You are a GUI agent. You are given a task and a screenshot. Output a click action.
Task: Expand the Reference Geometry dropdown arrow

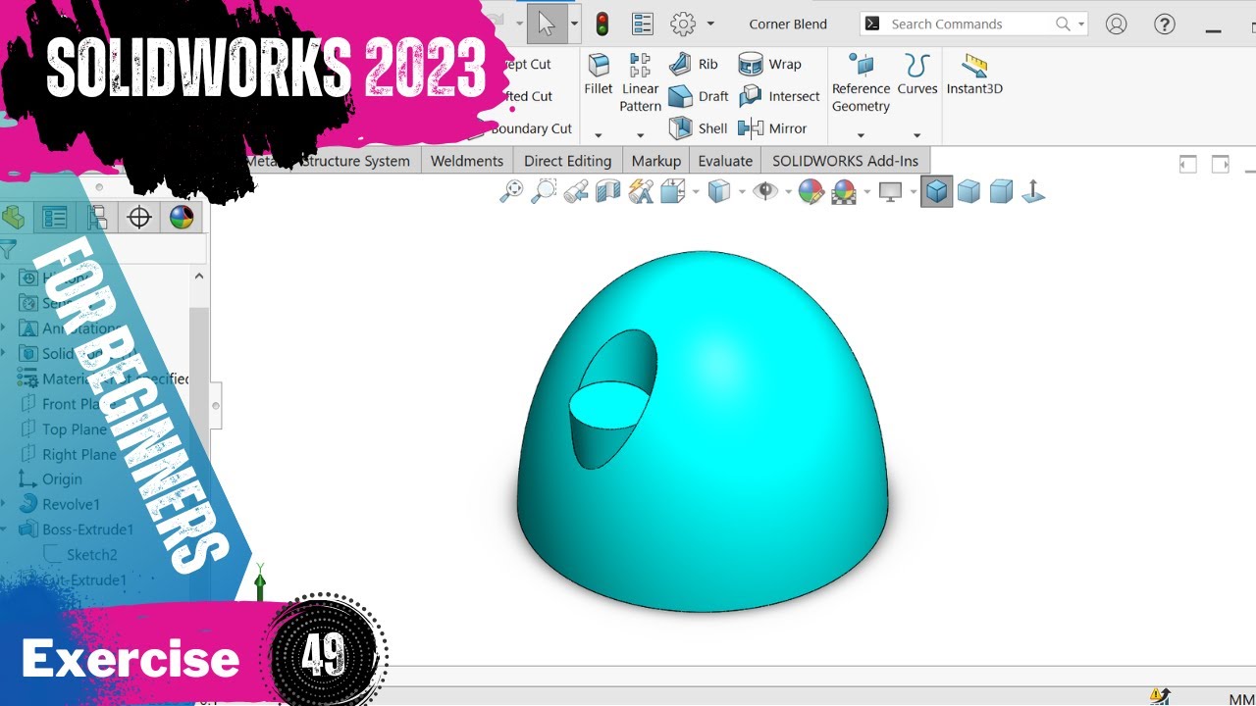pyautogui.click(x=861, y=135)
